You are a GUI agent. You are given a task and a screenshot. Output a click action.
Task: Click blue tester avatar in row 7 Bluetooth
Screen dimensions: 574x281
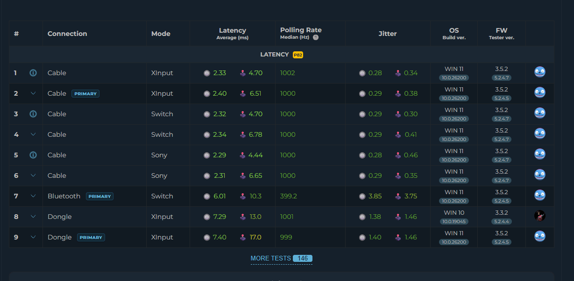coord(540,195)
